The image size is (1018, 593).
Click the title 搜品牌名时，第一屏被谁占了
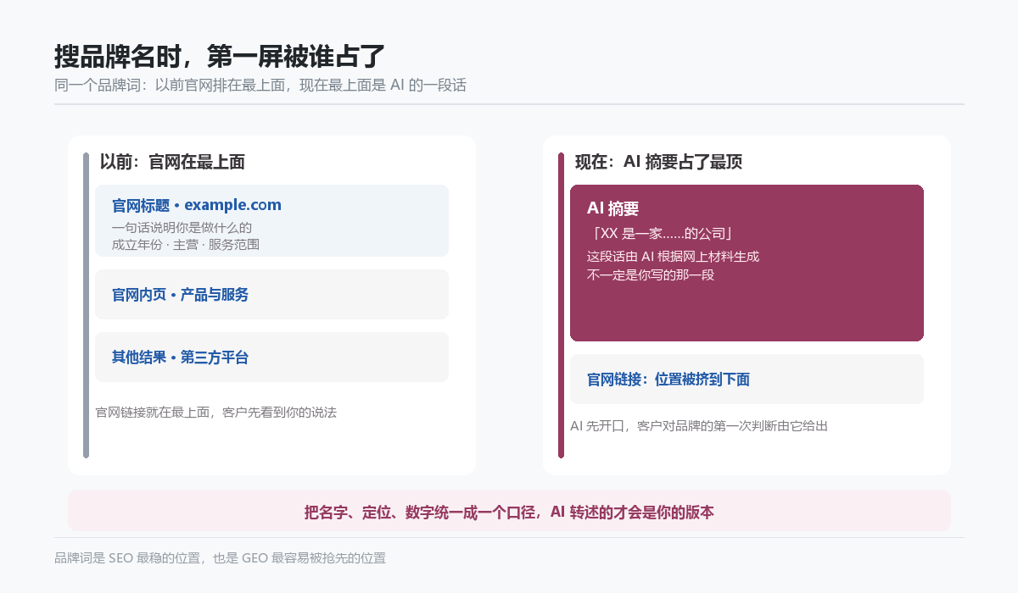tap(220, 57)
